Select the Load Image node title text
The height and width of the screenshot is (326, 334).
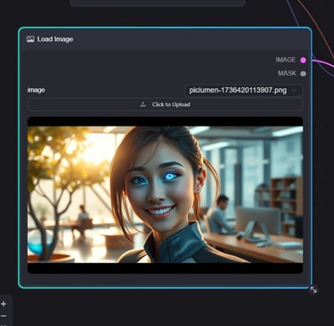[55, 39]
